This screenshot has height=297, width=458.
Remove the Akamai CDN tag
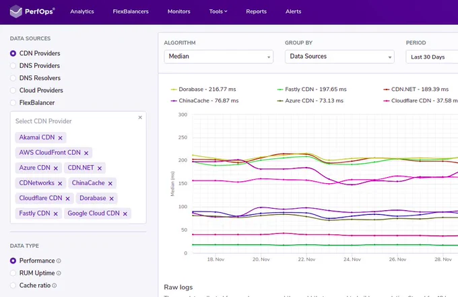coord(60,138)
